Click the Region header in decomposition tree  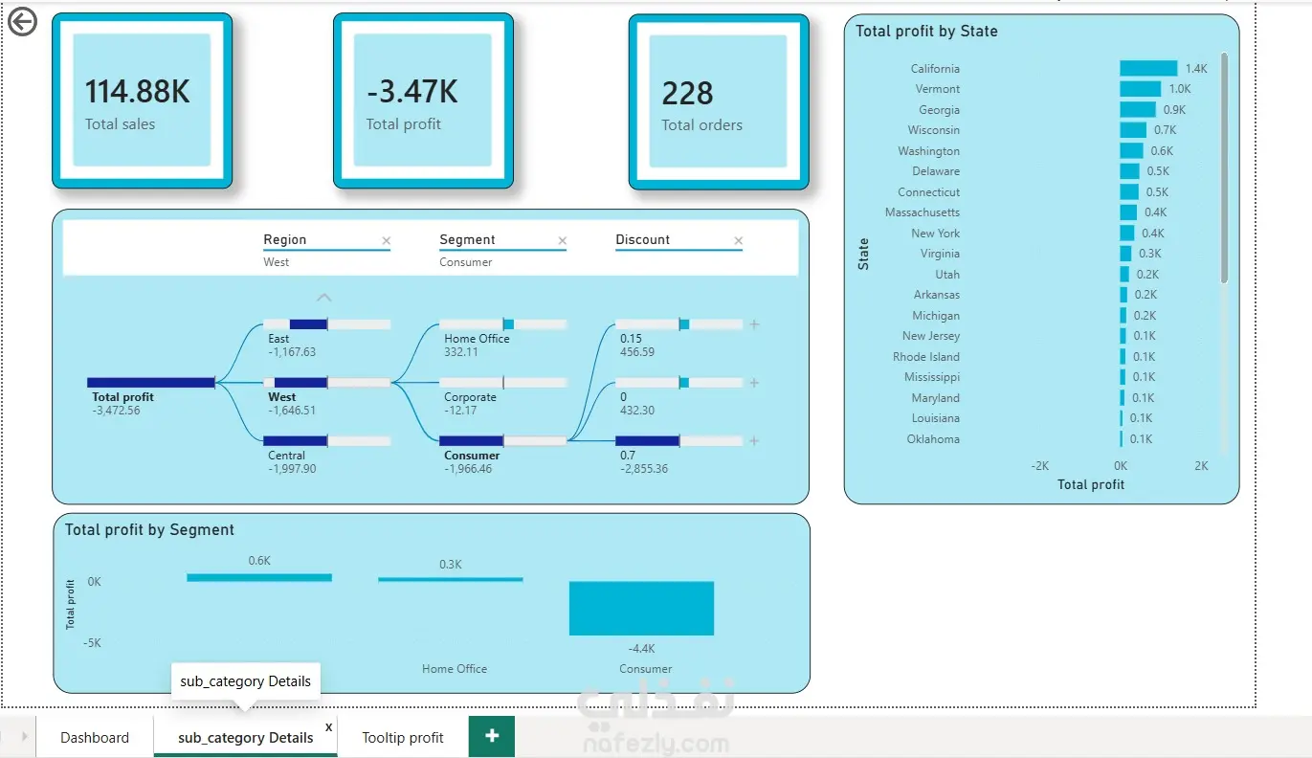(285, 239)
